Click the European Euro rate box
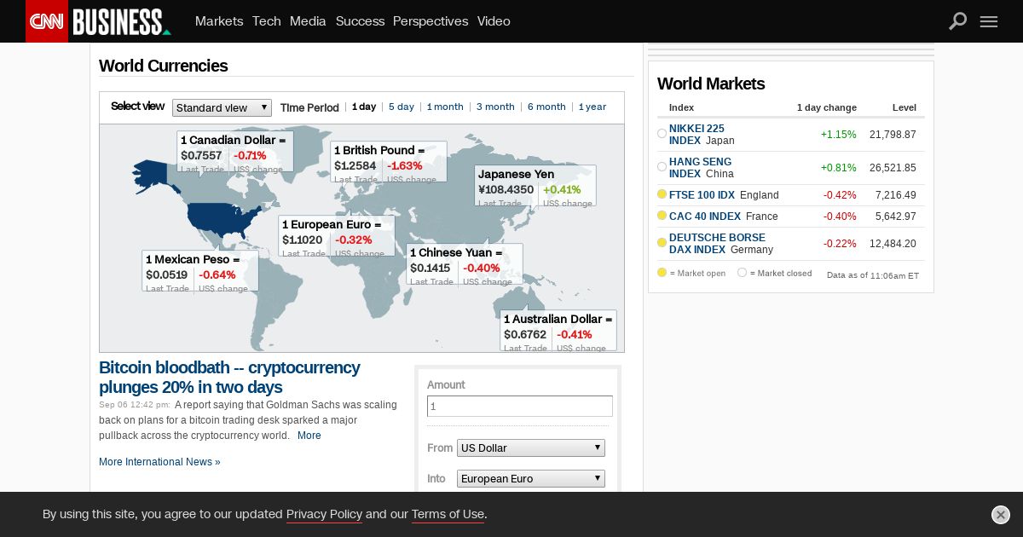Screen dimensions: 1023x537 [337, 236]
